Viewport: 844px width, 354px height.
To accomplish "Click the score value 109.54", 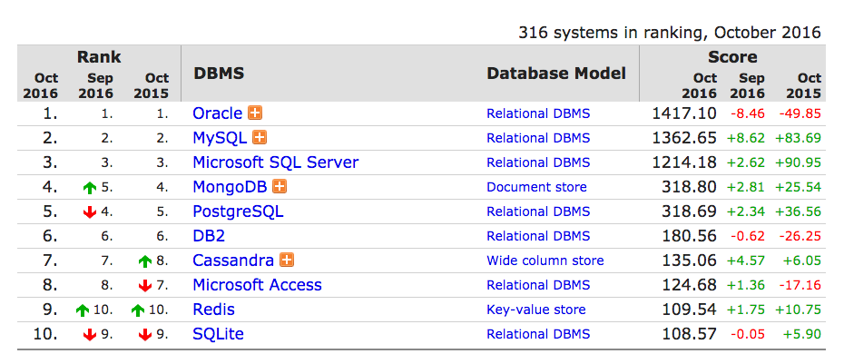I will 689,310.
